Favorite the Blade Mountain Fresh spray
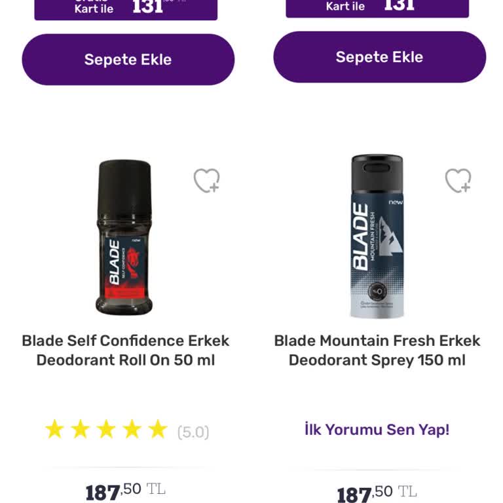This screenshot has width=503, height=503. point(458,181)
